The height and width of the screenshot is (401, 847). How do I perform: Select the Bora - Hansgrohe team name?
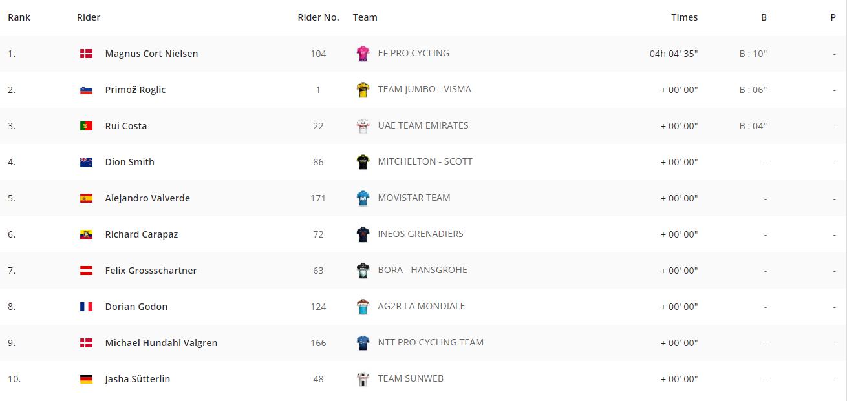(x=422, y=270)
